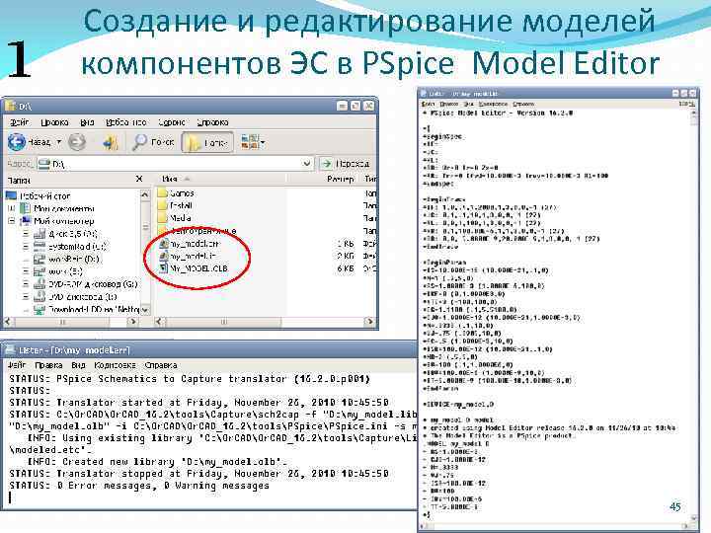Image resolution: width=711 pixels, height=533 pixels.
Task: Sort files by the Размер column header
Action: pos(340,179)
